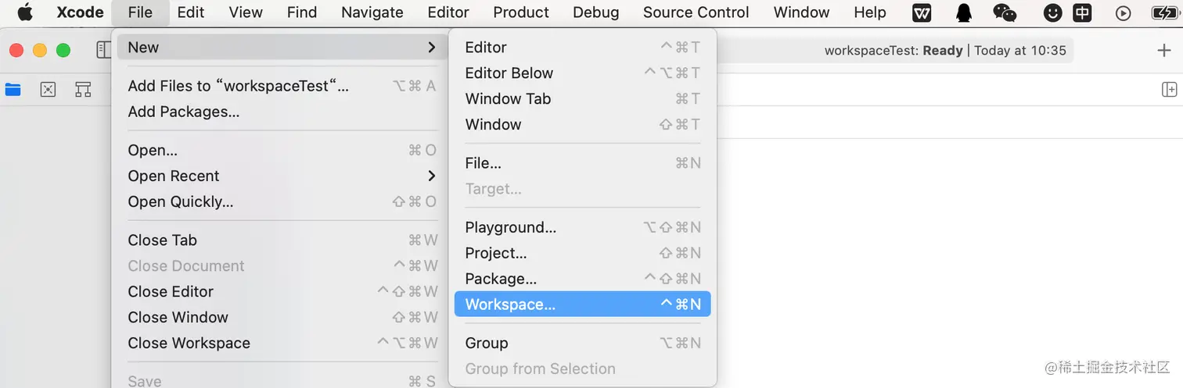
Task: Select the Project navigator folder icon
Action: tap(13, 89)
